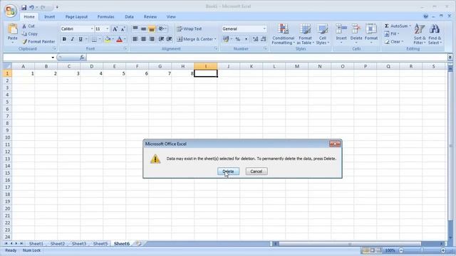Open the Fill dropdown
The height and width of the screenshot is (256, 456).
coord(391,33)
